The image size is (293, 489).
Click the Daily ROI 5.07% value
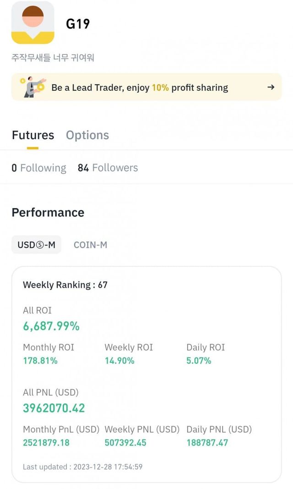tap(199, 361)
